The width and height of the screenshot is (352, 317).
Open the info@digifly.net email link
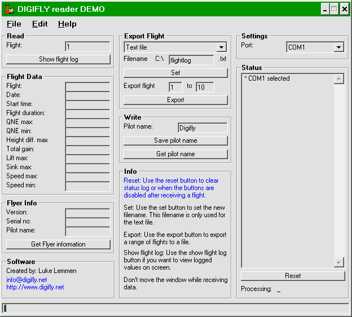coord(27,280)
